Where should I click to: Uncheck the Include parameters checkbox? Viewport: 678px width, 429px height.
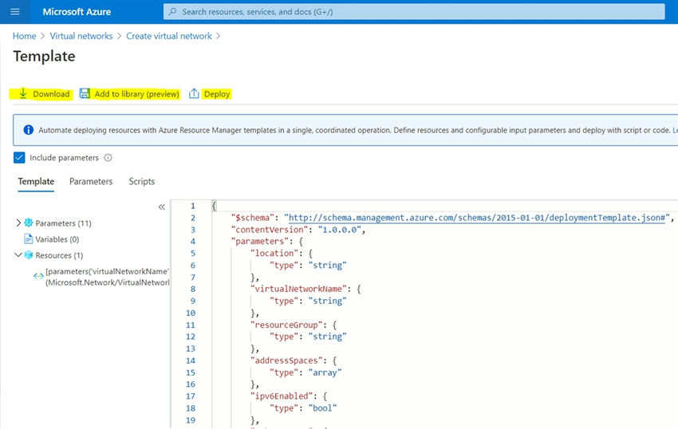pyautogui.click(x=20, y=158)
